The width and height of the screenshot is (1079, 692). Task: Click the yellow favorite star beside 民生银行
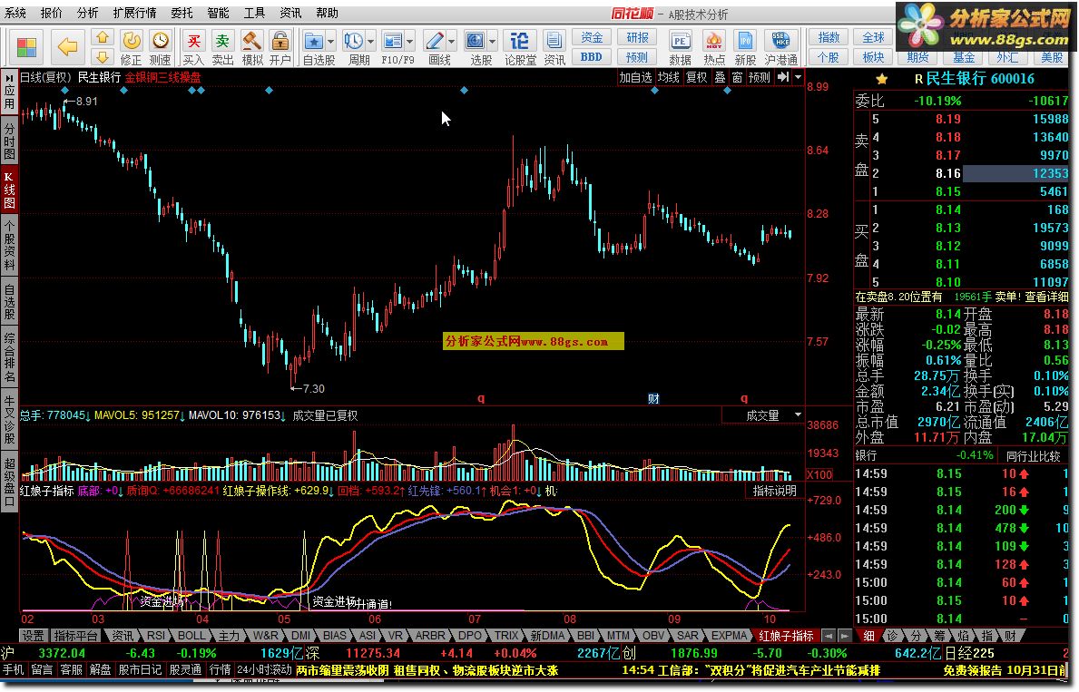tap(881, 79)
